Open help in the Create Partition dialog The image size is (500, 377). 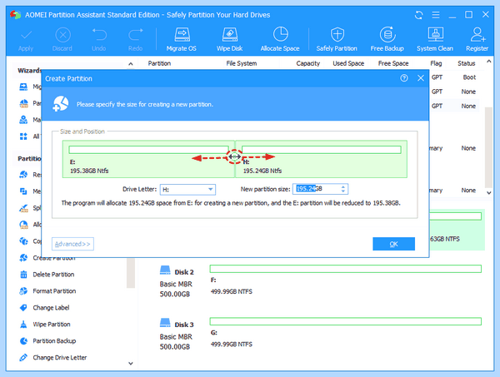pyautogui.click(x=404, y=78)
